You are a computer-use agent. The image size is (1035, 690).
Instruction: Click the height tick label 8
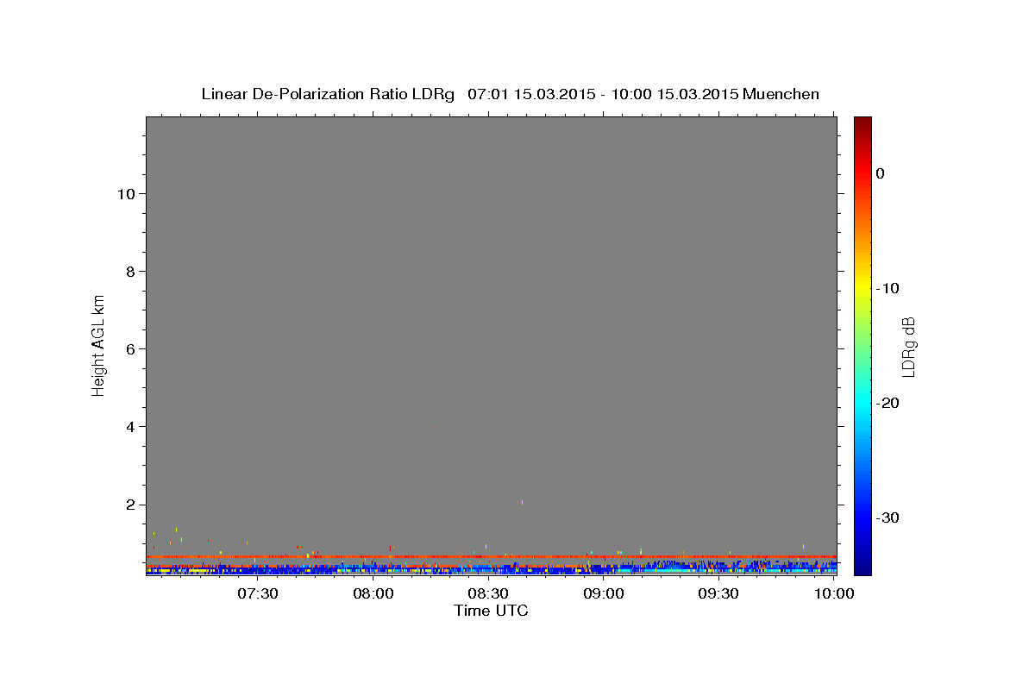coord(131,272)
